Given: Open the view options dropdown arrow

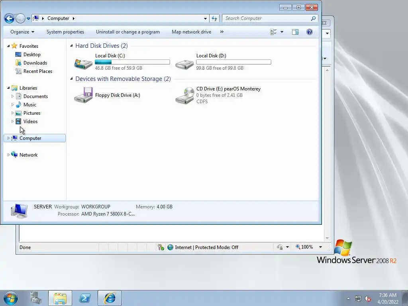Looking at the screenshot, I should click(x=282, y=32).
